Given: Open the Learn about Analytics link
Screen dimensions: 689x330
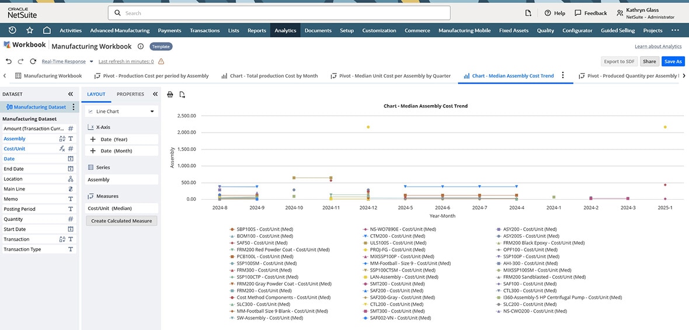Looking at the screenshot, I should (658, 47).
